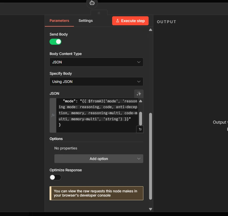Switch to the Settings tab
The width and height of the screenshot is (228, 216).
pyautogui.click(x=85, y=21)
